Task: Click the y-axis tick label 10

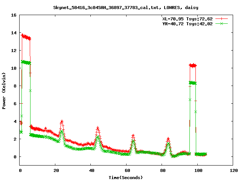Action: [x=14, y=68]
